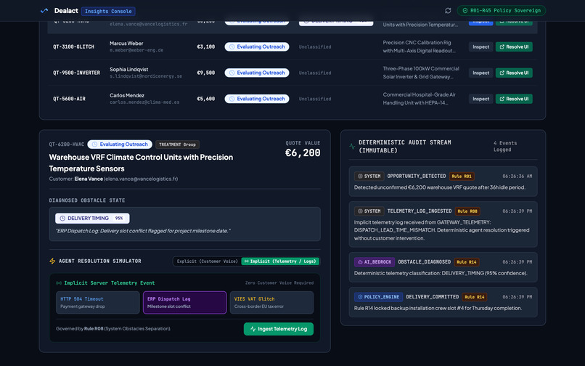This screenshot has height=366, width=585.
Task: Click customer name Sophia Lindqvist
Action: pyautogui.click(x=128, y=70)
